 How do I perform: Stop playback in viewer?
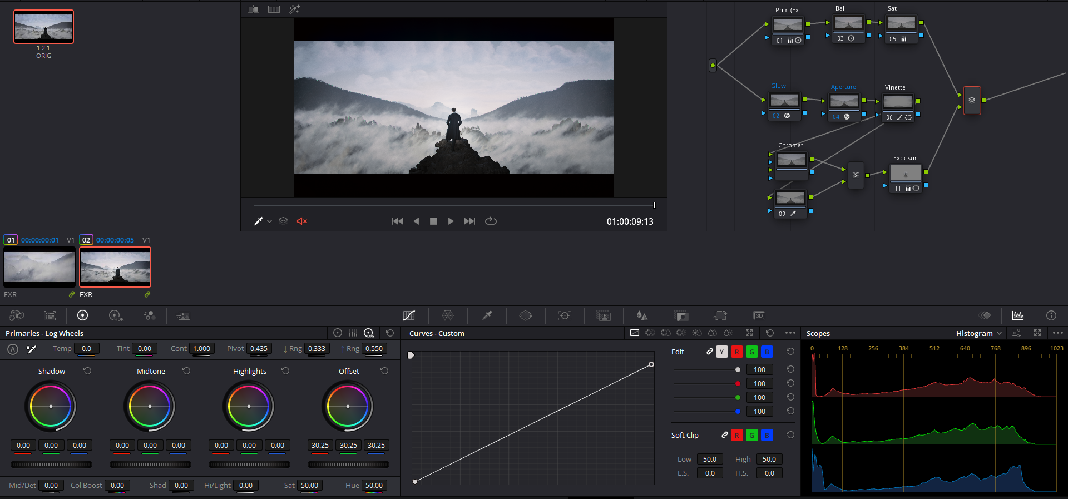pos(433,221)
